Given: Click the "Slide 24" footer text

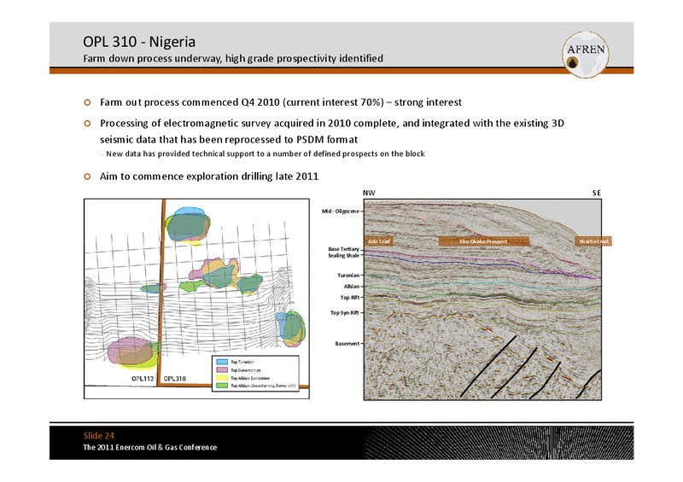Looking at the screenshot, I should point(99,435).
